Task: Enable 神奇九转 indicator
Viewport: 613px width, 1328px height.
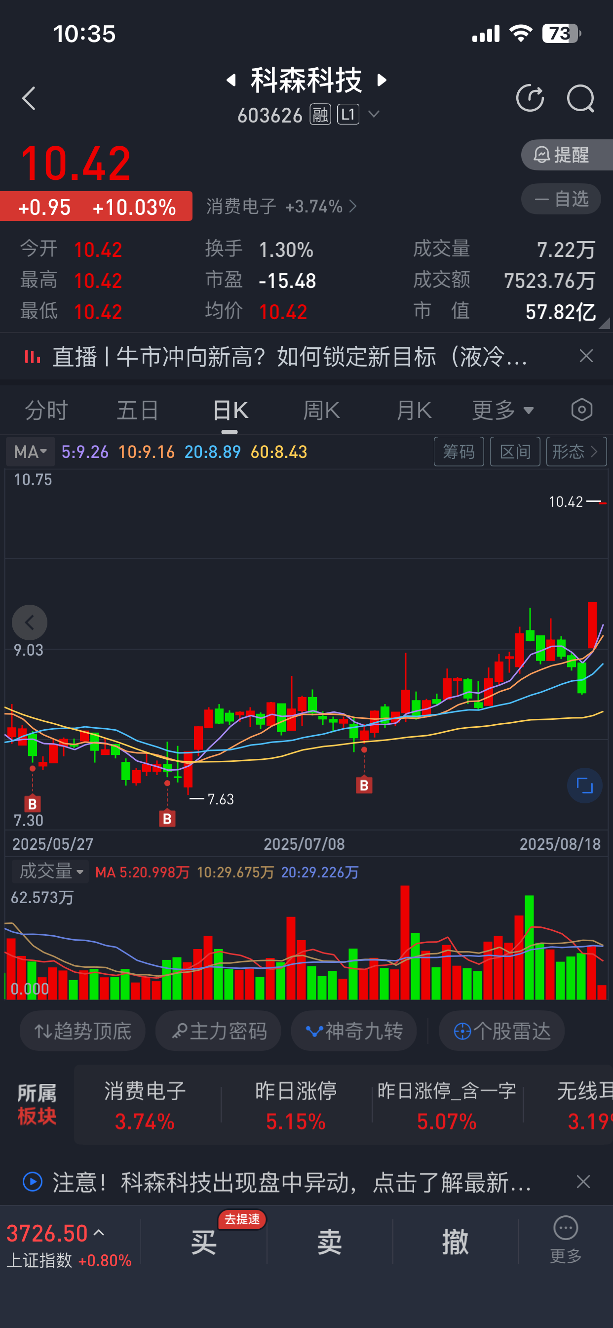Action: (354, 1031)
